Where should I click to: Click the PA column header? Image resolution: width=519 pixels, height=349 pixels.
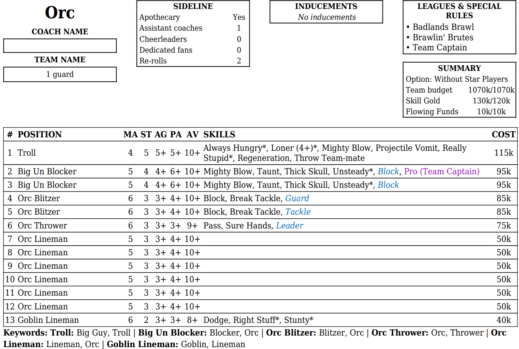pyautogui.click(x=176, y=134)
